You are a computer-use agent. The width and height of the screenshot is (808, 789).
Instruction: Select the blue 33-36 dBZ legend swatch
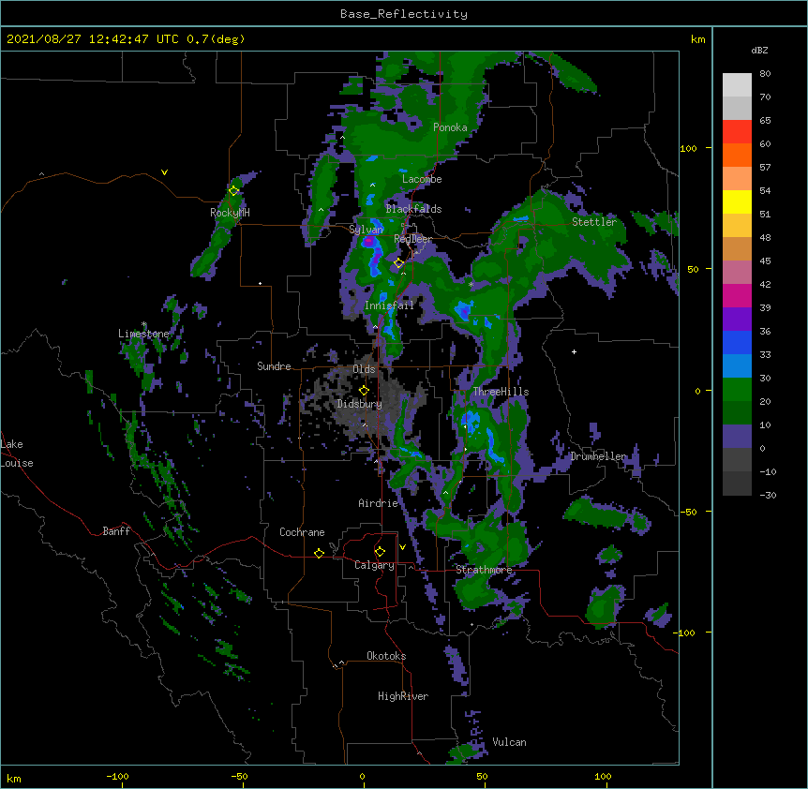pos(737,342)
